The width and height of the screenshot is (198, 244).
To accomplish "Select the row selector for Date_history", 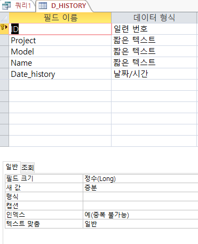I will point(4,74).
